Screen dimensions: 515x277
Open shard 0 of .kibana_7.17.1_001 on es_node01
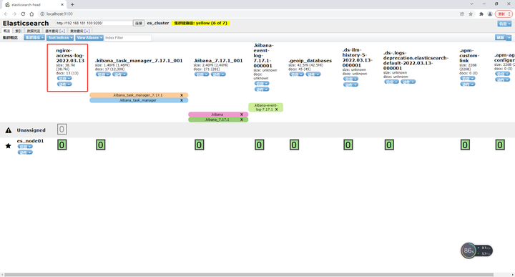199,145
